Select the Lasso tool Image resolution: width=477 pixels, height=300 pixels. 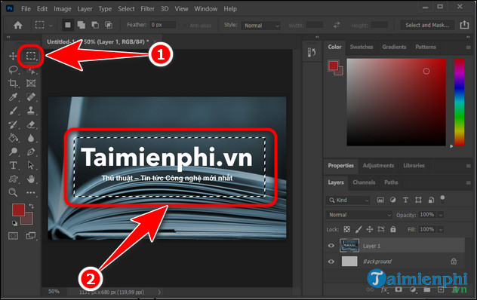click(x=13, y=69)
